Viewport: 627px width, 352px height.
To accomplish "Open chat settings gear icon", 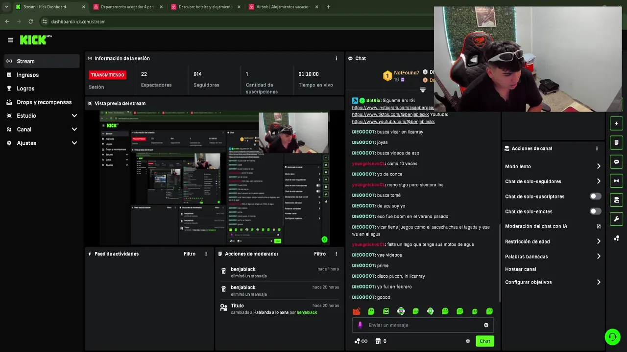I will [x=468, y=341].
